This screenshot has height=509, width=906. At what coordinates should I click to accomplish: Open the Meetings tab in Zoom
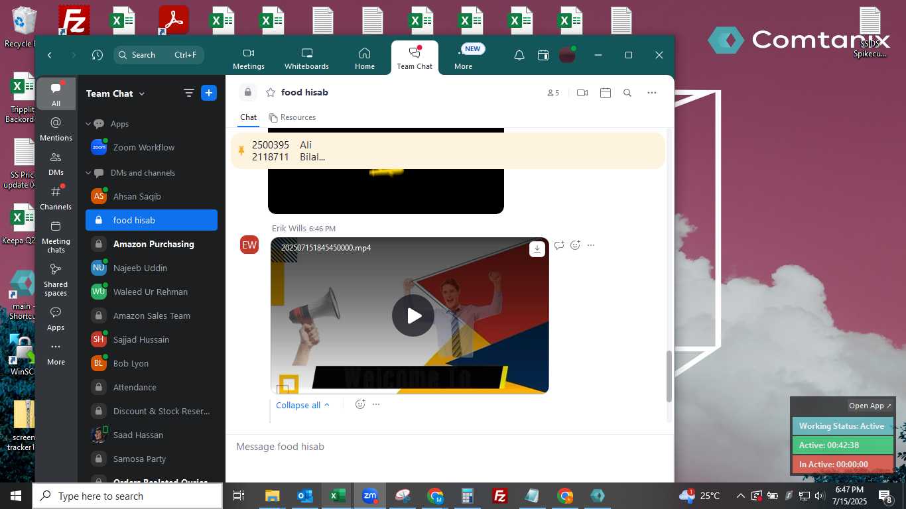[249, 59]
